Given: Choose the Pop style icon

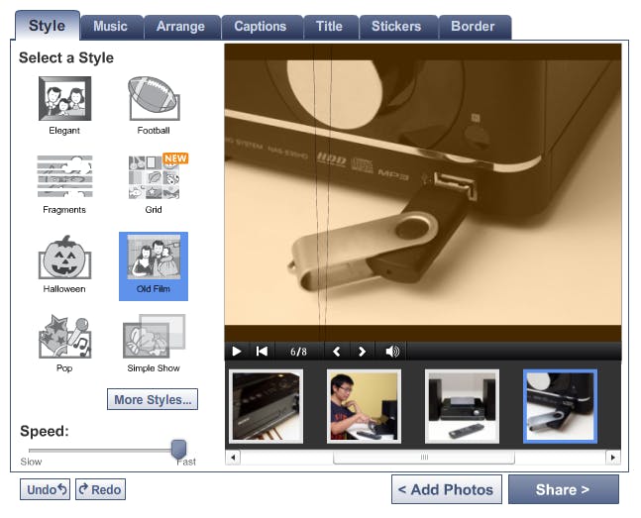Looking at the screenshot, I should coord(64,337).
